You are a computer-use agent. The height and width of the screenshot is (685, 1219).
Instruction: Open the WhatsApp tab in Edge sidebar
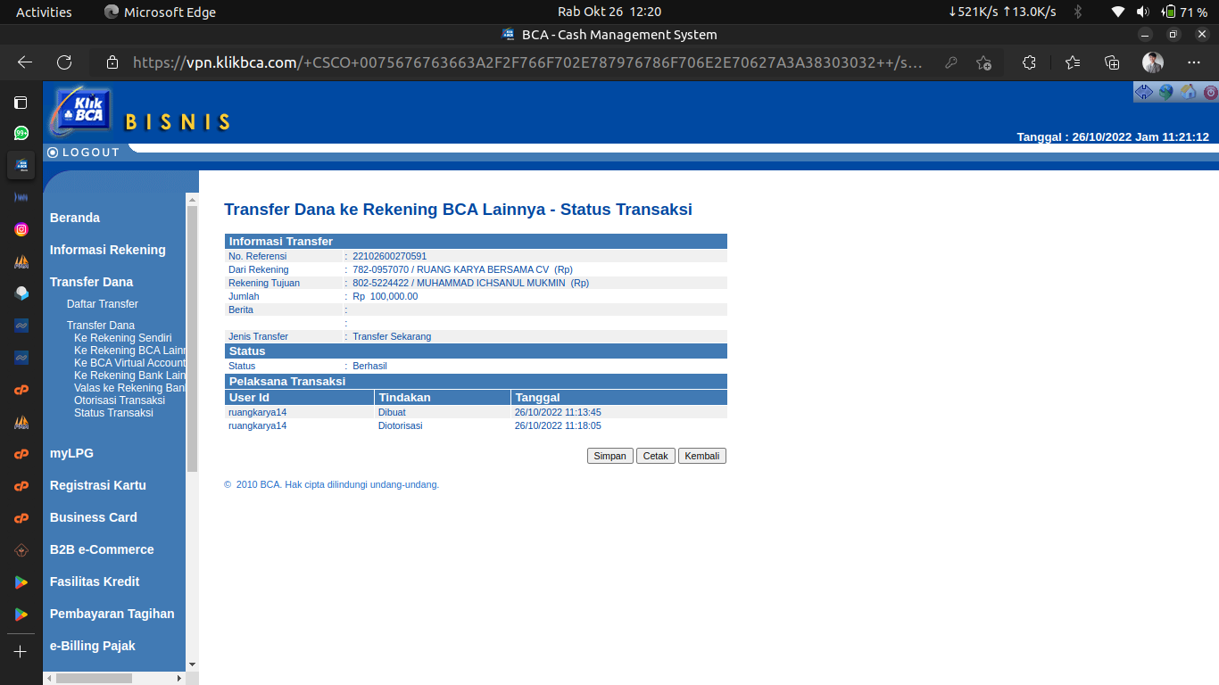click(21, 133)
